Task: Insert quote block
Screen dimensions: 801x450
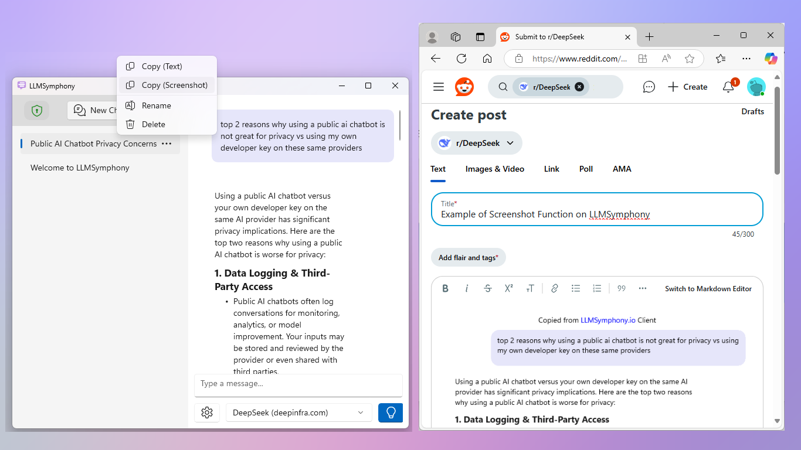Action: point(622,288)
